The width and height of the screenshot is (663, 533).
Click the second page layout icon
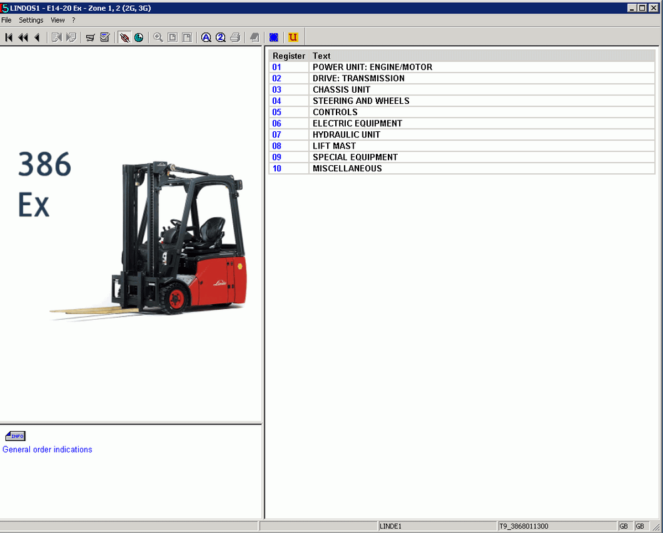tap(187, 37)
